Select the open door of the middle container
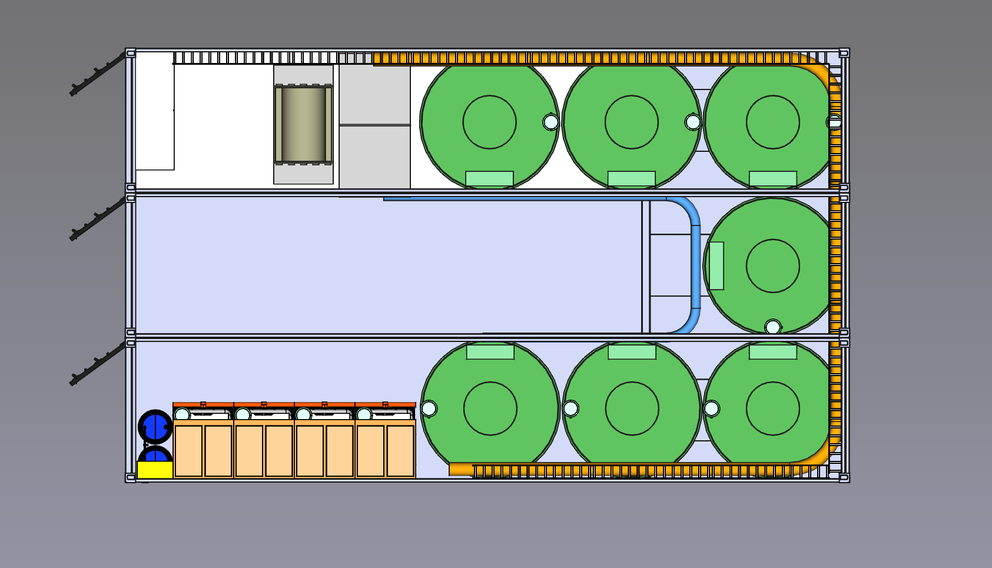The image size is (992, 568). click(x=98, y=219)
